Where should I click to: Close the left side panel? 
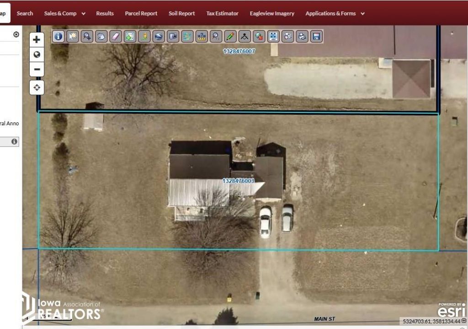click(x=16, y=34)
